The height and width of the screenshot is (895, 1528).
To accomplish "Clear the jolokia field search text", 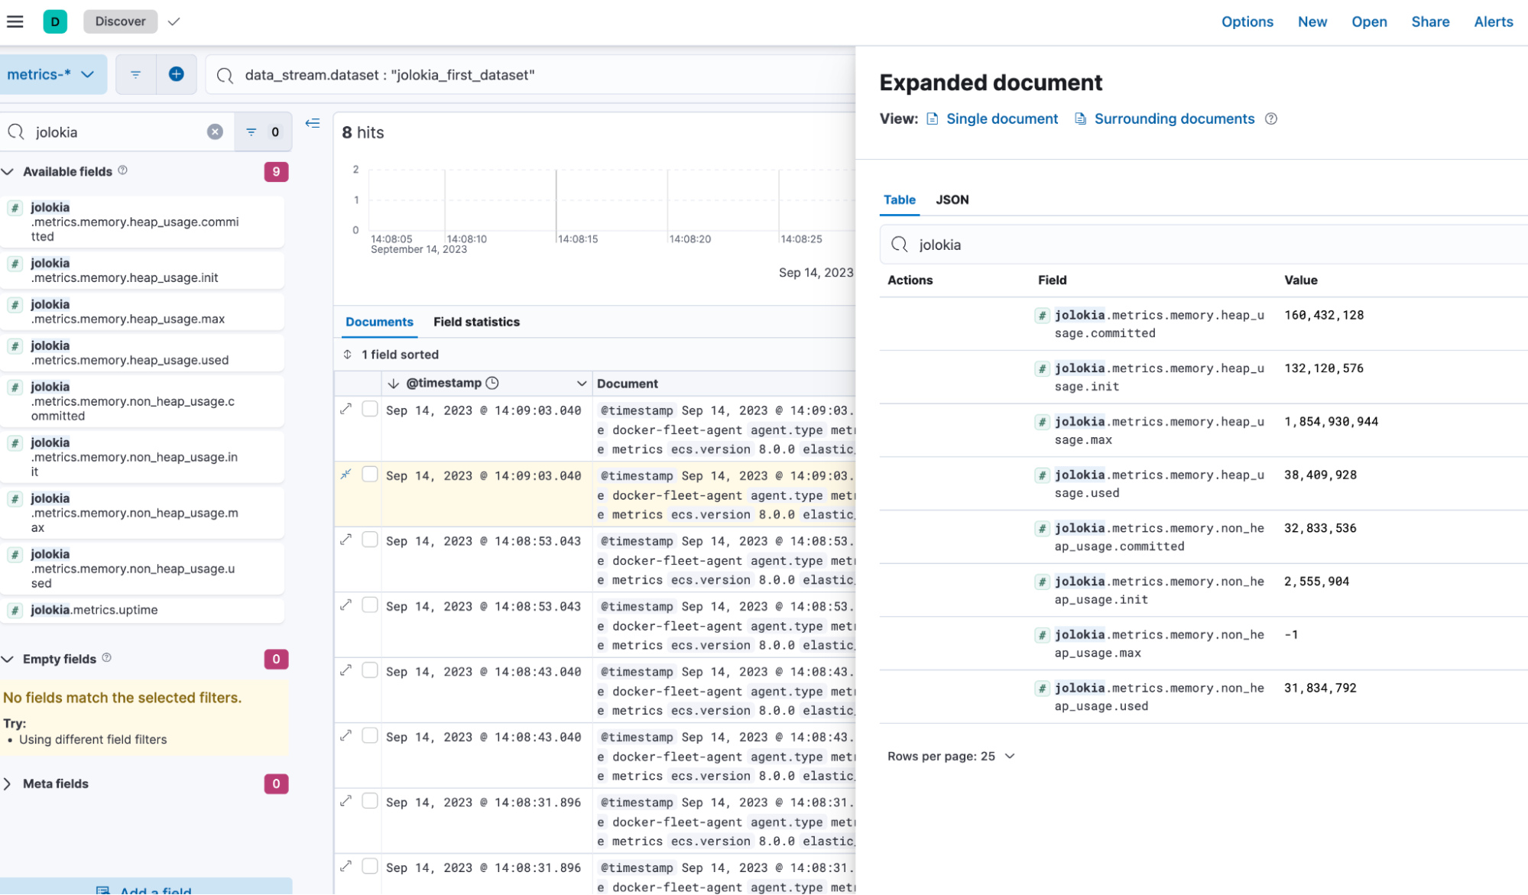I will pyautogui.click(x=215, y=131).
